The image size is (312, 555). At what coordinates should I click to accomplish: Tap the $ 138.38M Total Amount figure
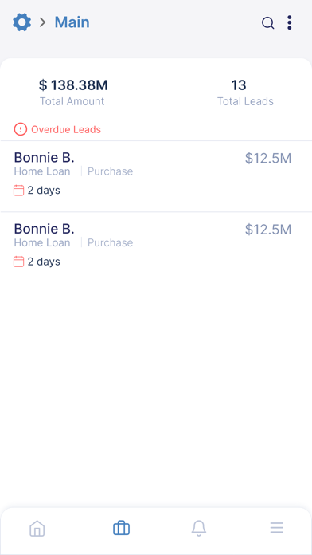coord(73,85)
